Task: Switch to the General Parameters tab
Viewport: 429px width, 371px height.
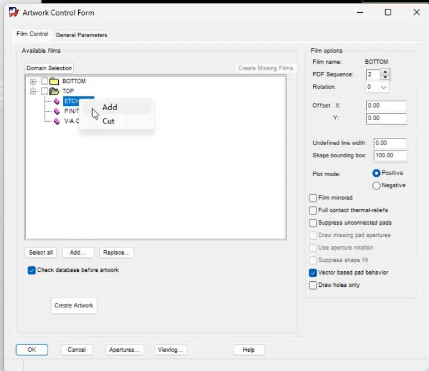Action: point(81,35)
